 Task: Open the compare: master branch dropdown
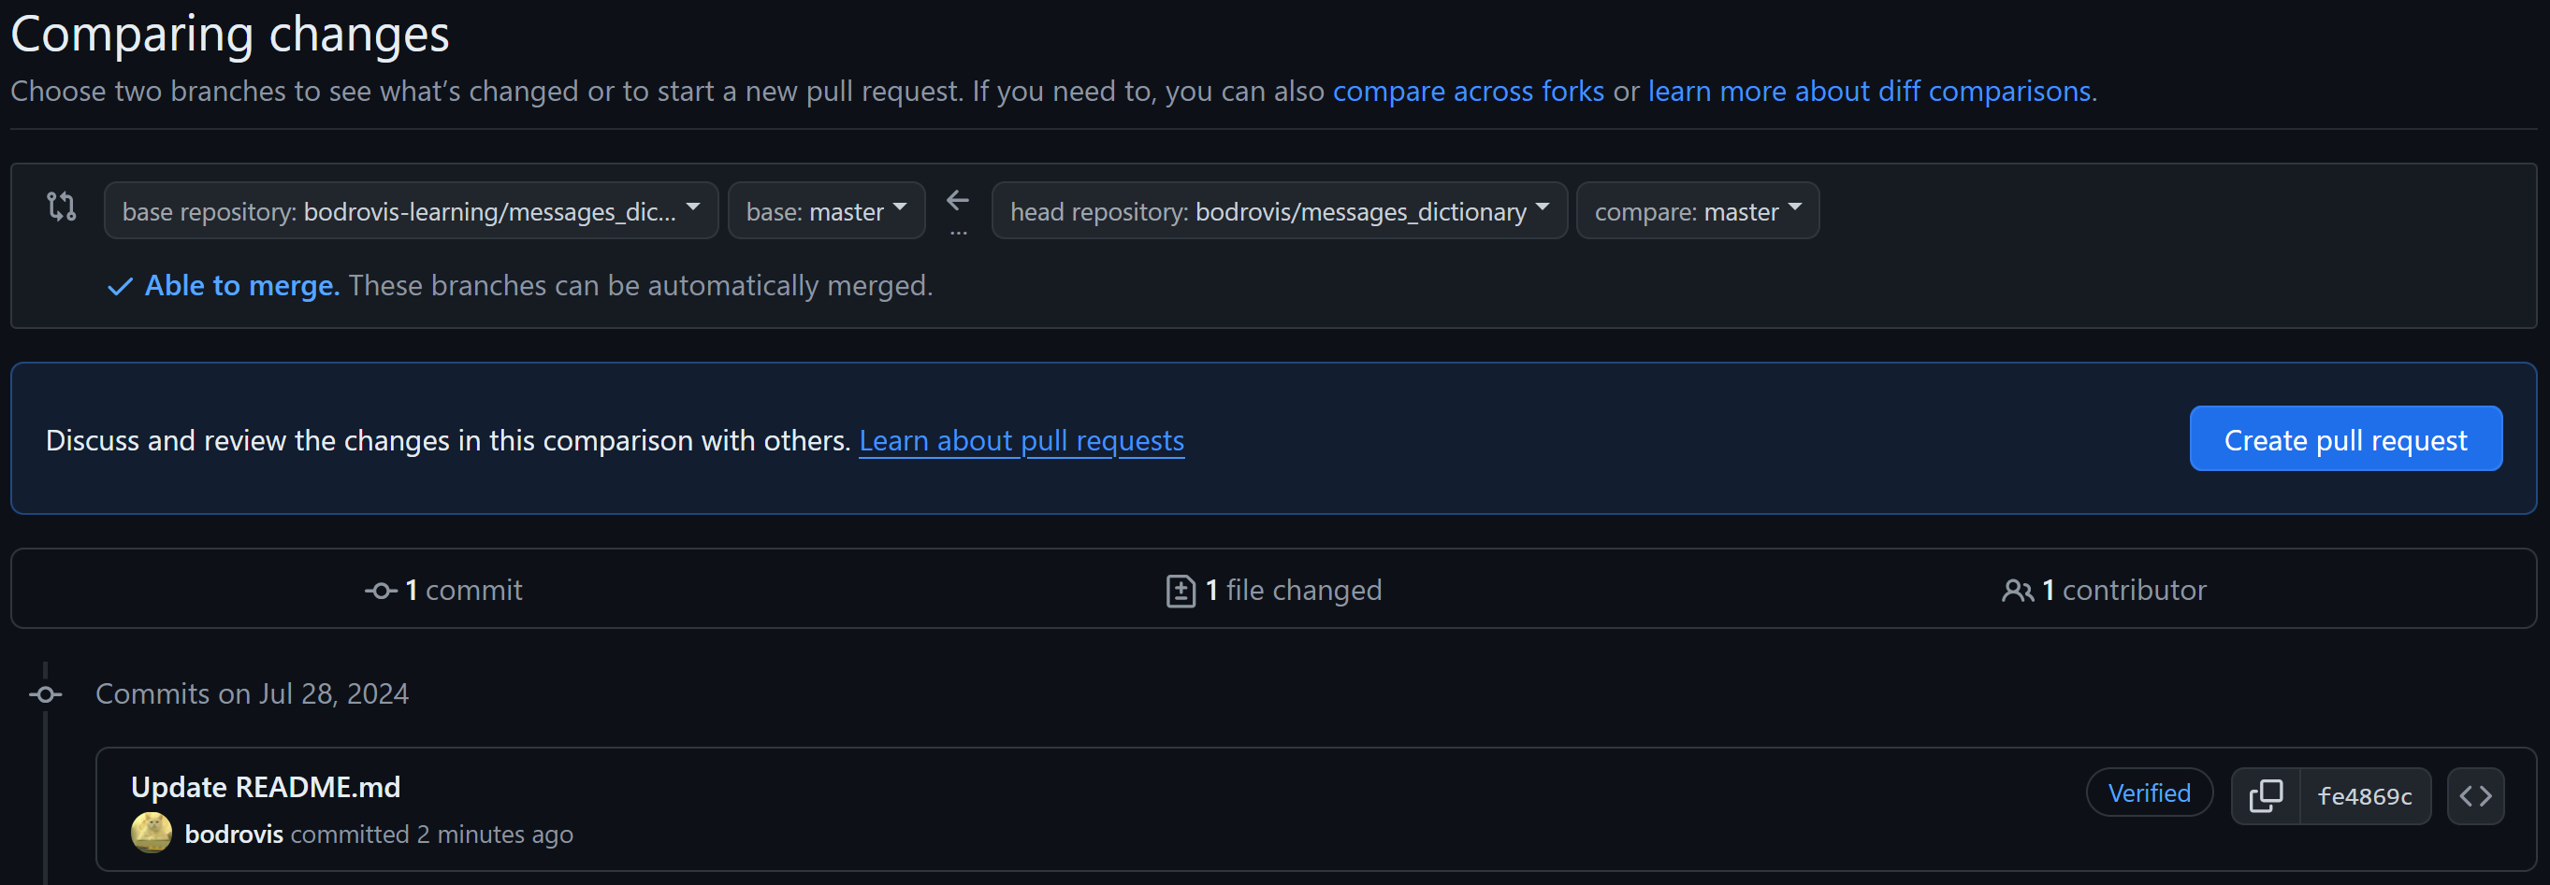[x=1698, y=209]
